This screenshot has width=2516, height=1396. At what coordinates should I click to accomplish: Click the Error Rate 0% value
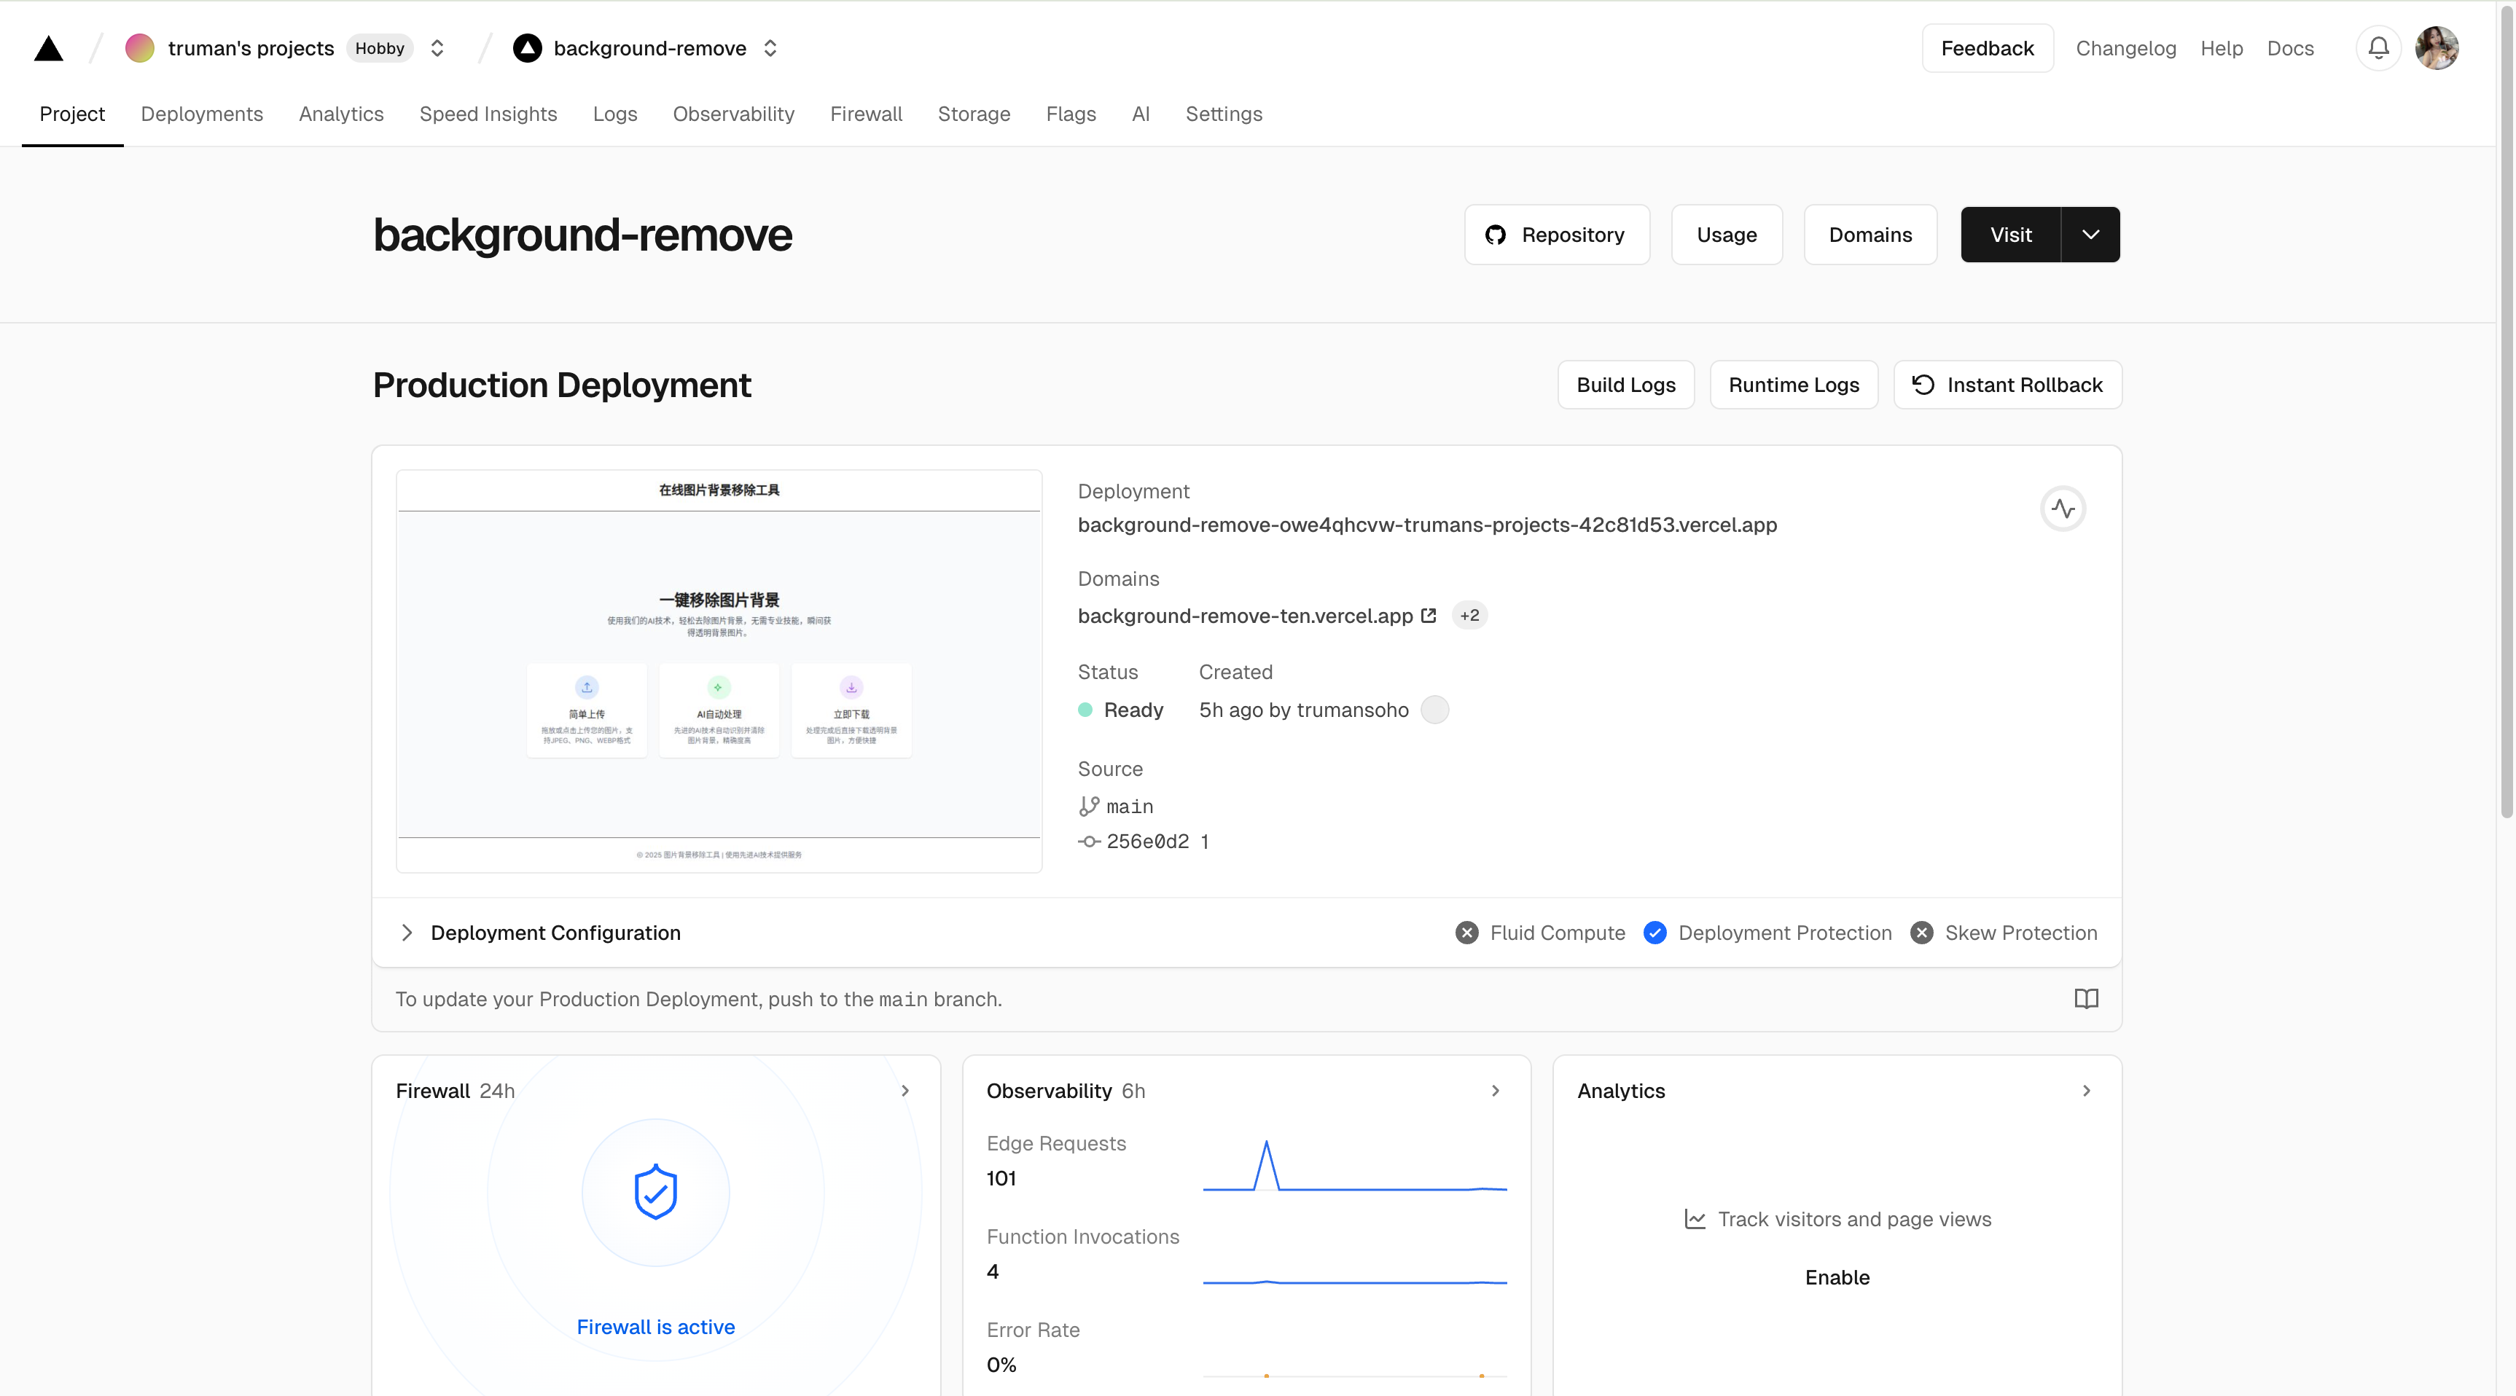[1001, 1365]
